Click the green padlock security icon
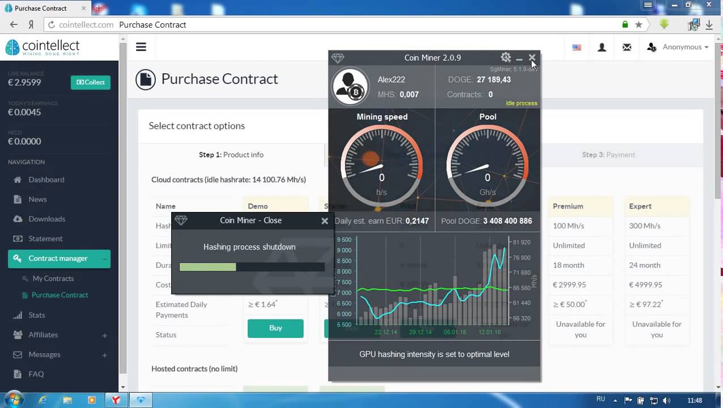This screenshot has height=408, width=723. [625, 24]
